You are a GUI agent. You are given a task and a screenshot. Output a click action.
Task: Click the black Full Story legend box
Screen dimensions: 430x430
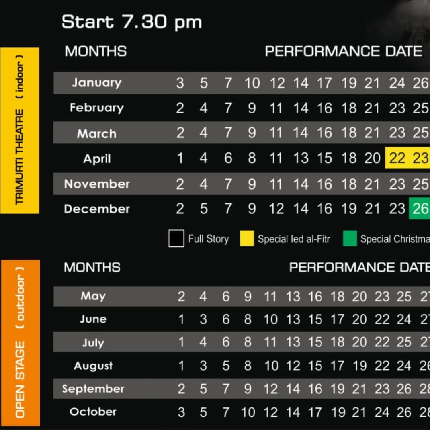pos(176,238)
